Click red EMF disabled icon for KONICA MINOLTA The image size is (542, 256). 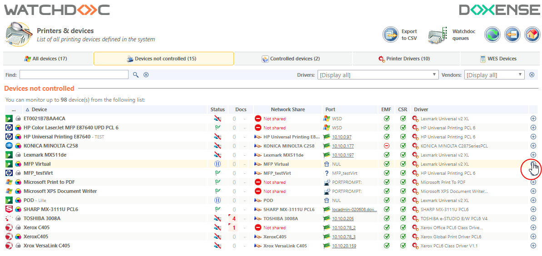(x=387, y=146)
